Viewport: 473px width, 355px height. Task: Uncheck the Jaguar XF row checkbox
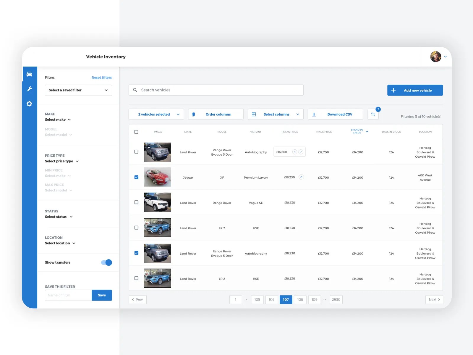coord(136,177)
